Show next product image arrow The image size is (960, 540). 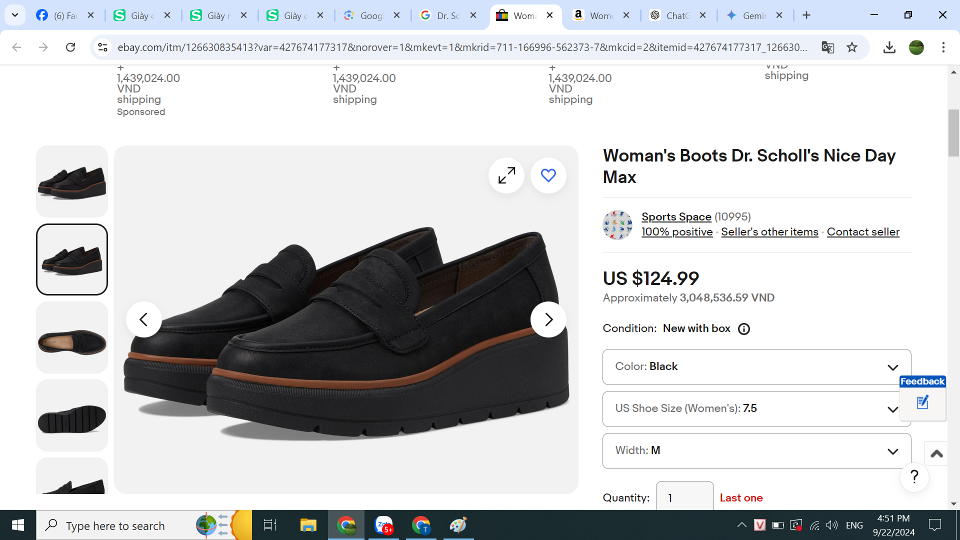(548, 319)
